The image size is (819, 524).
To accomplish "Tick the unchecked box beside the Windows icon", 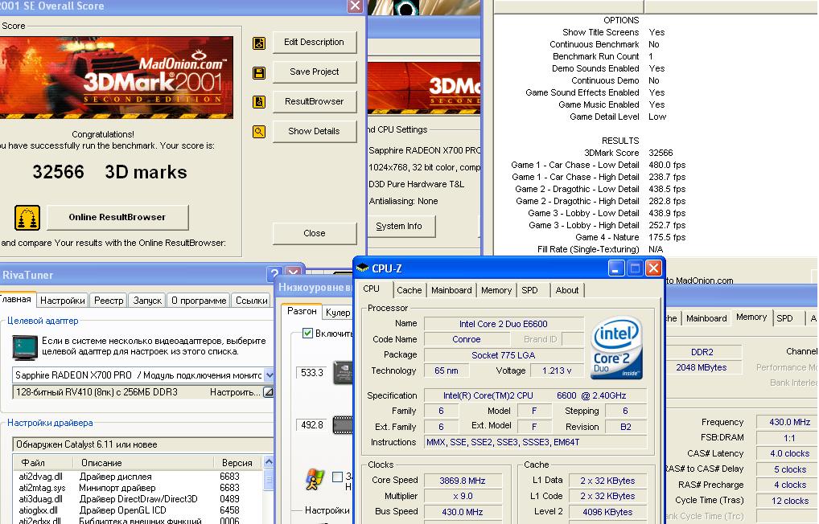I will (337, 477).
